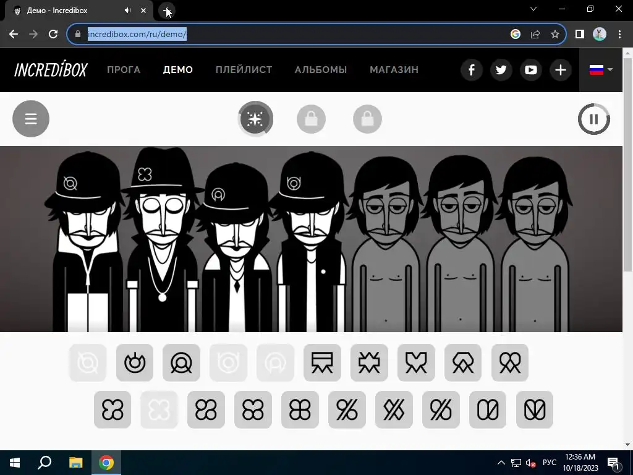Go back to the previous page
The width and height of the screenshot is (633, 475).
click(x=14, y=35)
